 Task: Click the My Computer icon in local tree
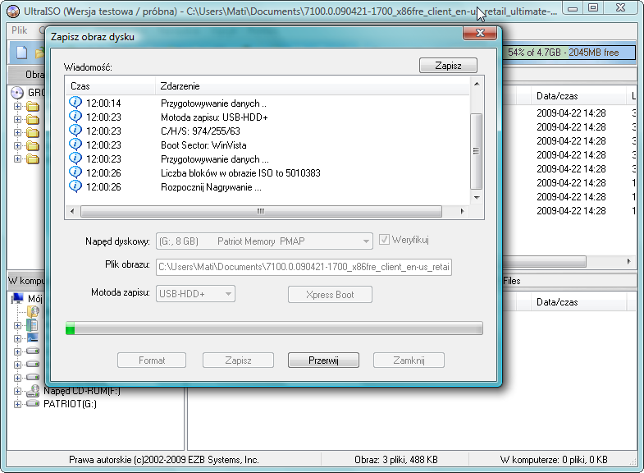tap(18, 299)
